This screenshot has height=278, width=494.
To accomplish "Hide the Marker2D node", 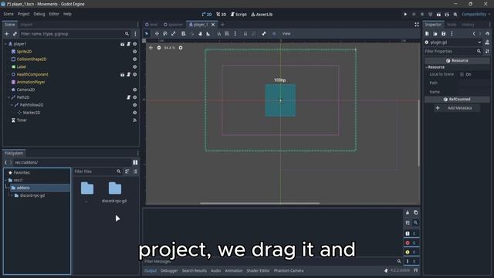I will tap(135, 113).
